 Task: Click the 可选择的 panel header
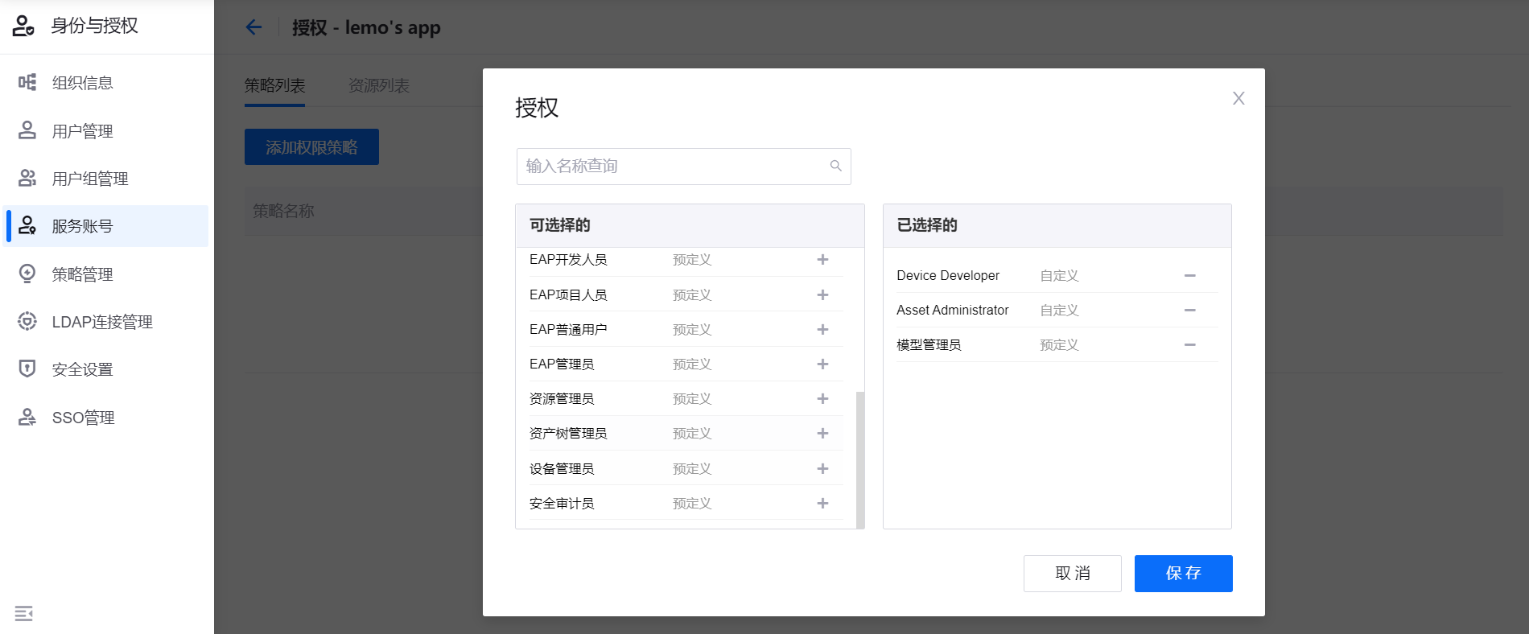[690, 225]
